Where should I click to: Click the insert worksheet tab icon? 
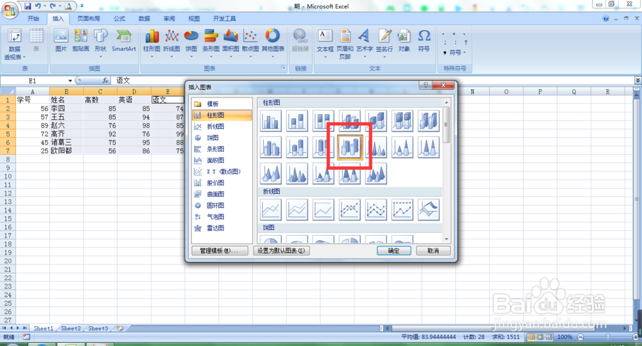120,328
